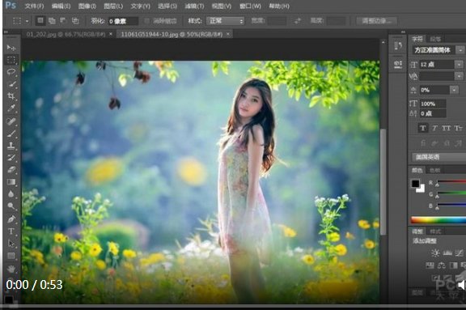Viewport: 466px width, 310px height.
Task: Select the Lasso tool
Action: 11,72
